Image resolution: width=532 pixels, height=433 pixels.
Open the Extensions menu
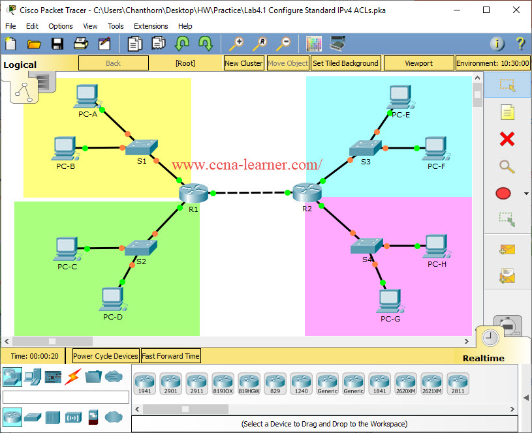[x=151, y=26]
